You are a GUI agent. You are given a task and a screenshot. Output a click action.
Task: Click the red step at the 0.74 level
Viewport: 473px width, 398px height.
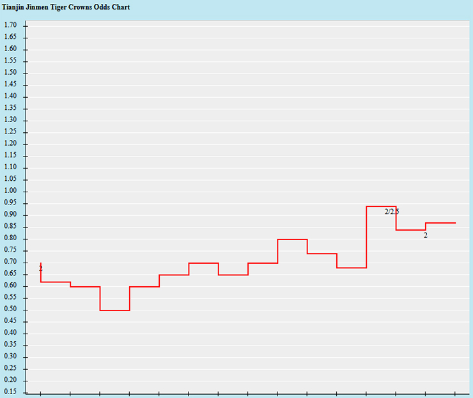[322, 254]
